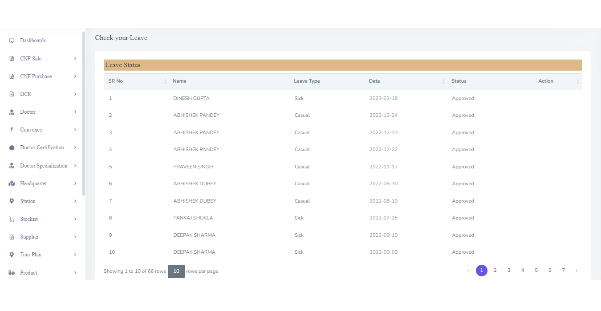Select the Doctor Specialization person icon

[x=11, y=165]
